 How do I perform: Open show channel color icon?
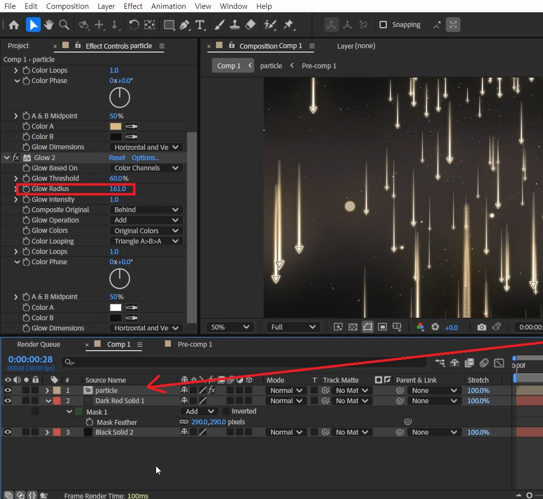click(x=420, y=327)
